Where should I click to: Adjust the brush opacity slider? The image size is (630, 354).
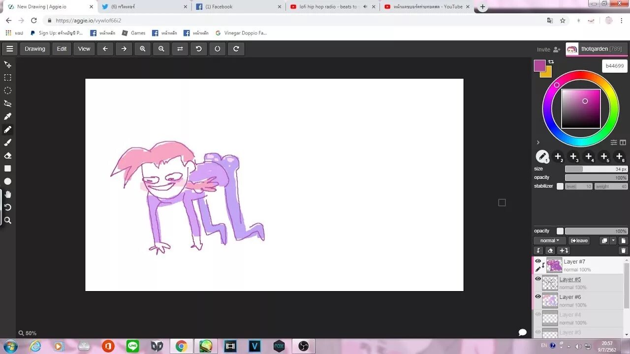coord(596,177)
